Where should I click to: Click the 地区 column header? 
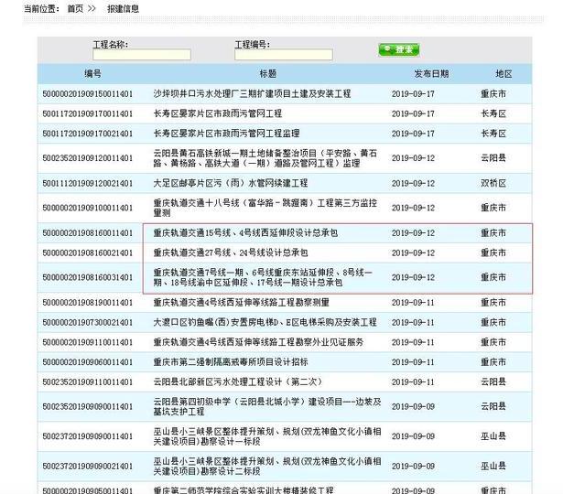coord(503,73)
